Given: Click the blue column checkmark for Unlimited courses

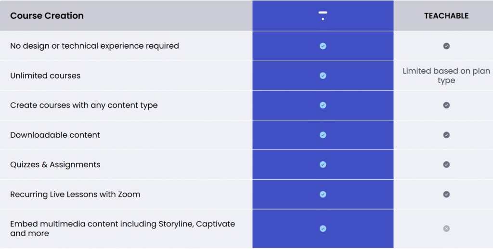Looking at the screenshot, I should [323, 76].
